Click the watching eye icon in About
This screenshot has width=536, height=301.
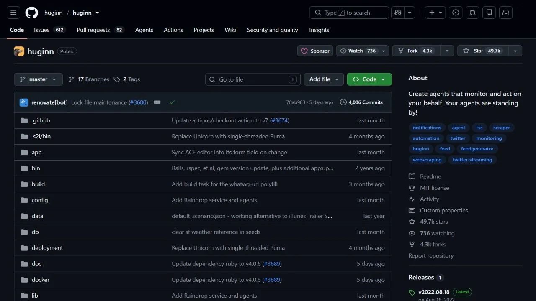412,233
